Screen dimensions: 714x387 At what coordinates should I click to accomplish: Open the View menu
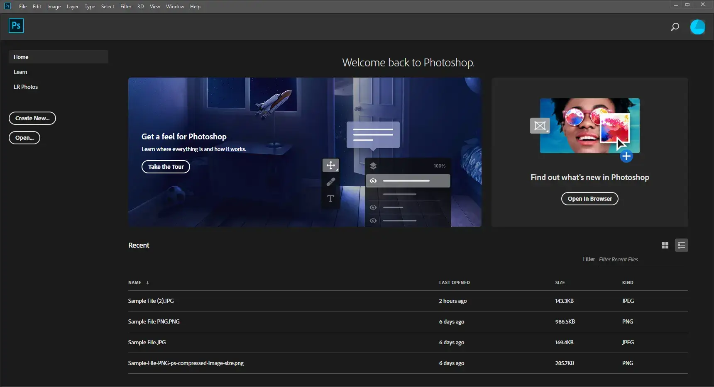[155, 7]
